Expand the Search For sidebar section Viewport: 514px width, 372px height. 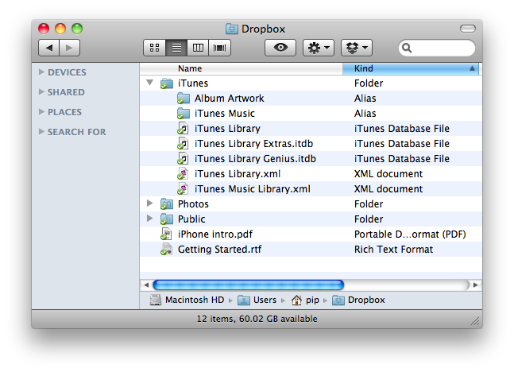coord(41,131)
